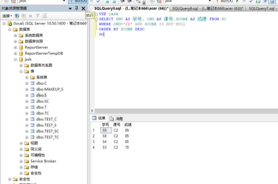Open the 结果 results tab
Viewport: 278px width, 184px height.
click(x=99, y=118)
